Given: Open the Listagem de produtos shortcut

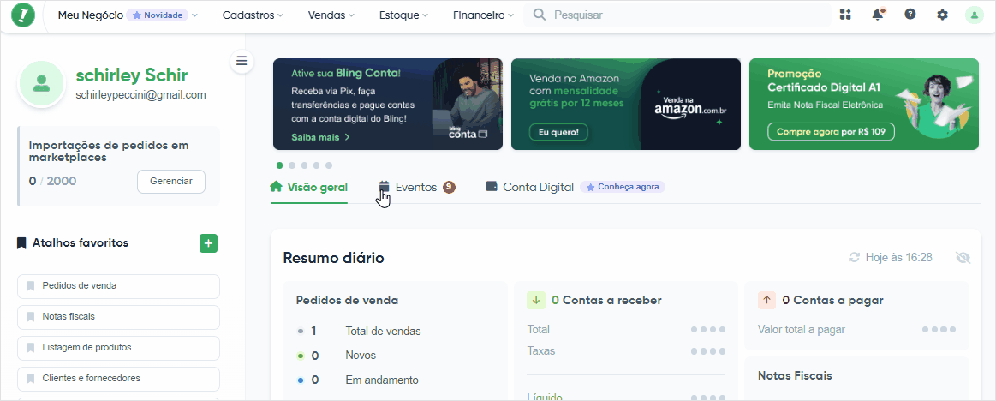Looking at the screenshot, I should 118,348.
